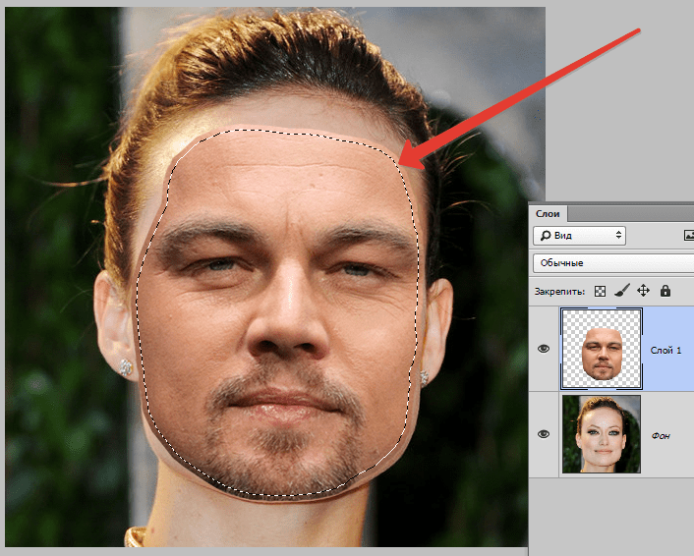This screenshot has width=694, height=556.
Task: Click the up-down arrows of Вид selector
Action: [617, 236]
